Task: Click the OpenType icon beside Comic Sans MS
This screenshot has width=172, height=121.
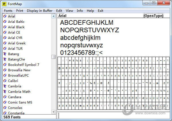Action: [x=5, y=102]
